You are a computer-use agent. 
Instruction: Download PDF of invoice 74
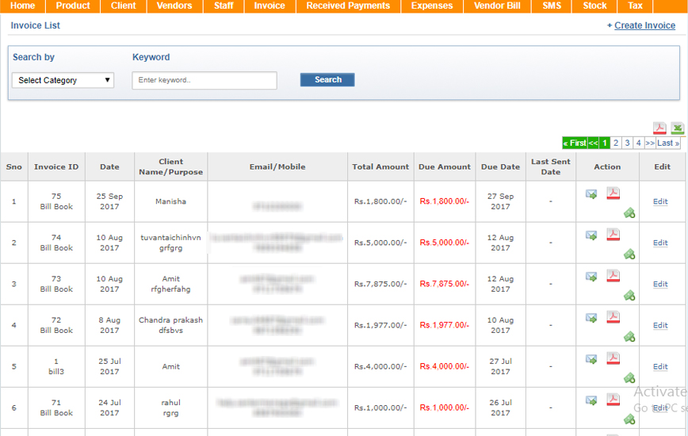(613, 235)
